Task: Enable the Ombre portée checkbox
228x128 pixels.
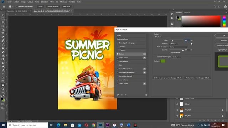Action: 118,84
